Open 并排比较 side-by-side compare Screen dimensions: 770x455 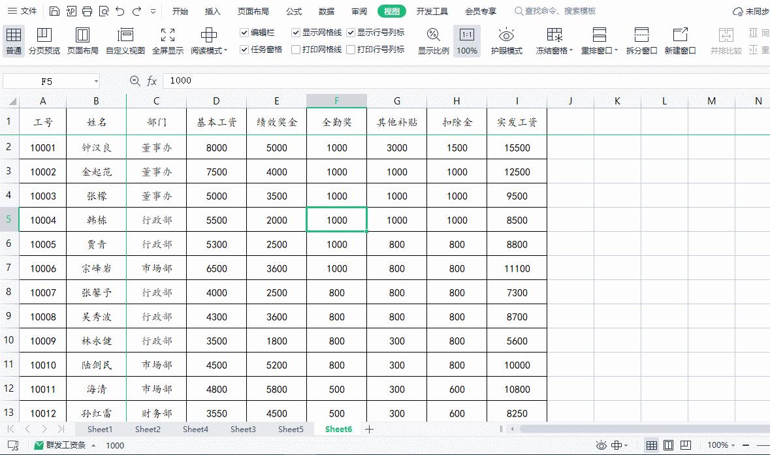726,40
